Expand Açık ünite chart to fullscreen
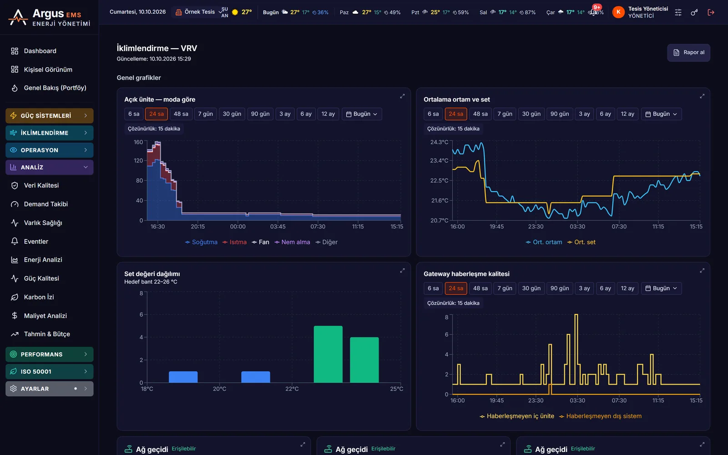Image resolution: width=728 pixels, height=455 pixels. tap(402, 96)
